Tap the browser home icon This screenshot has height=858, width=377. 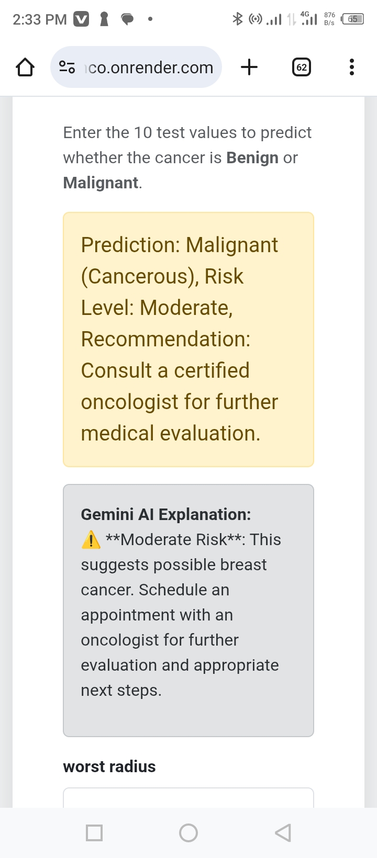(25, 67)
